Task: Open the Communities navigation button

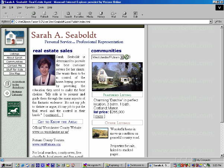Action: (15, 61)
